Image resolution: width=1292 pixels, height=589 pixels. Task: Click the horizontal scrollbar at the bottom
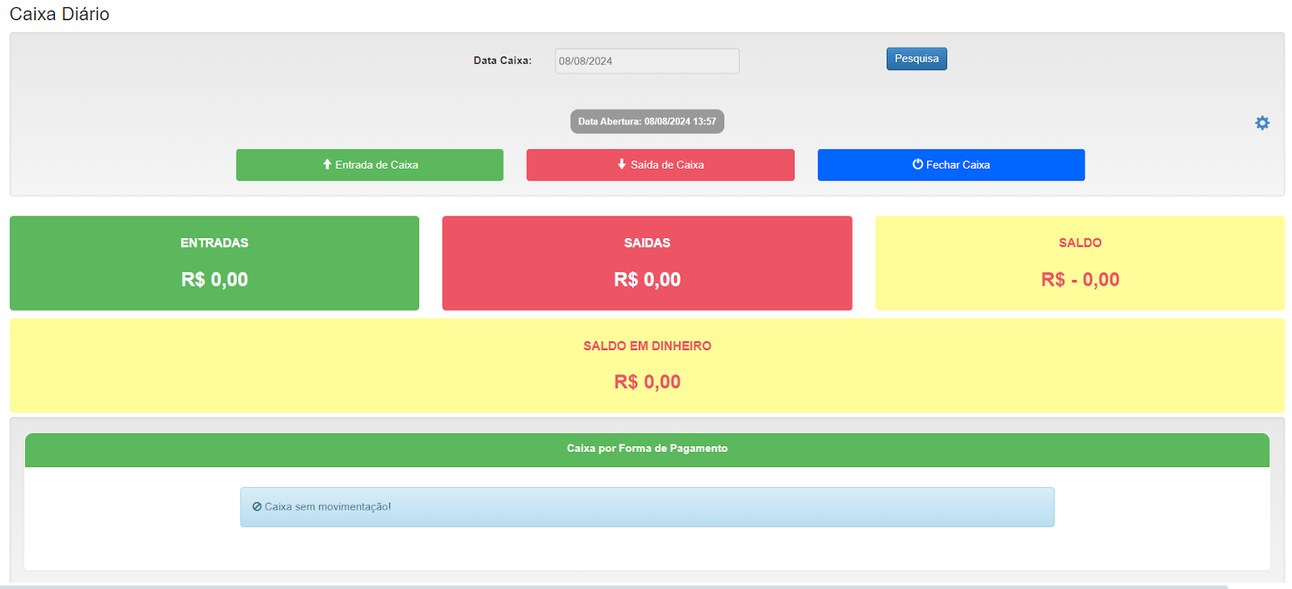(x=614, y=587)
